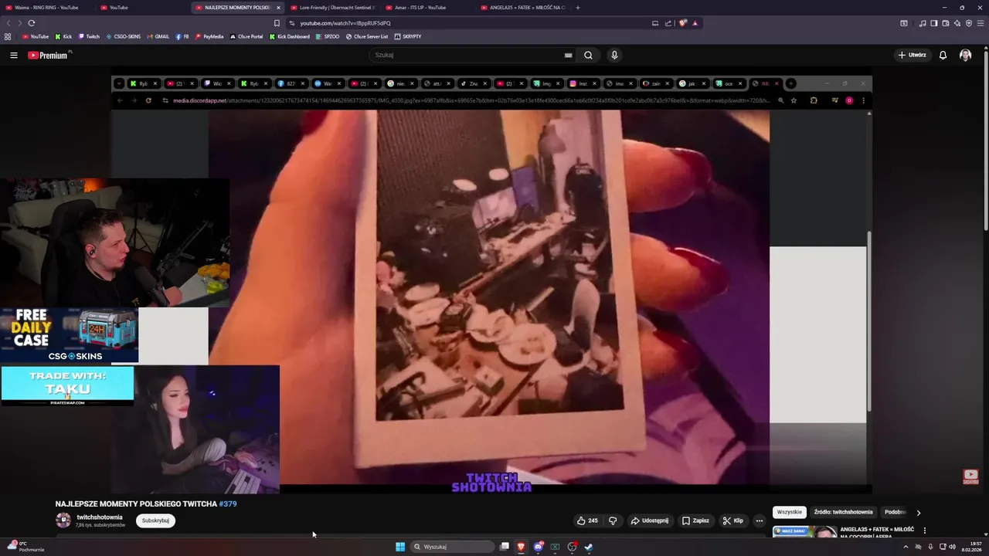Select the Źródło: twitchshotownia chip
The height and width of the screenshot is (556, 989).
click(843, 512)
